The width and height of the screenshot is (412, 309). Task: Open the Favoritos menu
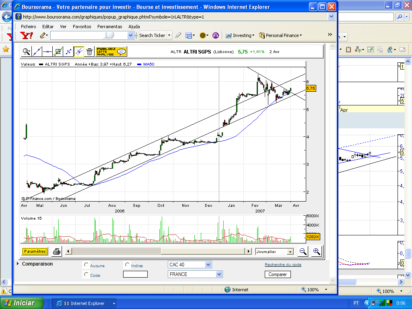tap(82, 27)
